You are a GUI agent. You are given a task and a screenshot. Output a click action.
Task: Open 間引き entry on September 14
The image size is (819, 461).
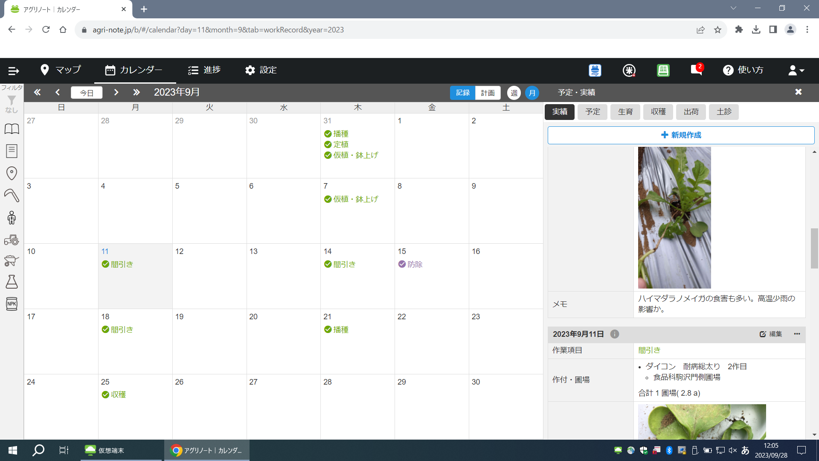(x=340, y=265)
